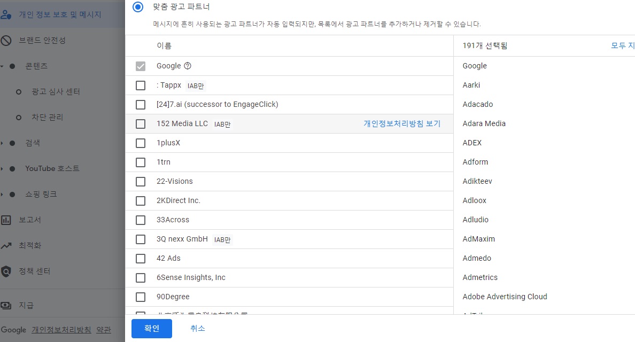Click the policy center shield icon
Image resolution: width=635 pixels, height=342 pixels.
click(6, 271)
